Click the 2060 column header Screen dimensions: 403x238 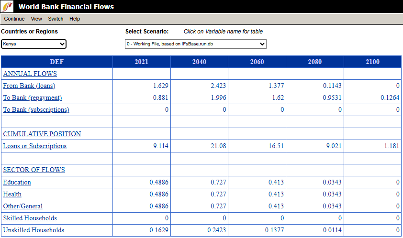[257, 62]
